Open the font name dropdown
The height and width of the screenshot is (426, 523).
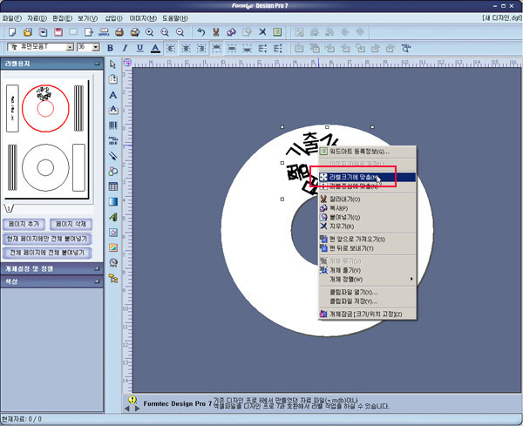(x=69, y=47)
